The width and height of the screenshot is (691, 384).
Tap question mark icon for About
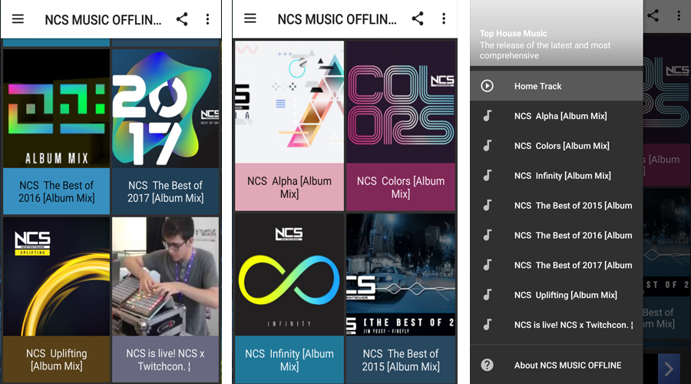[487, 365]
